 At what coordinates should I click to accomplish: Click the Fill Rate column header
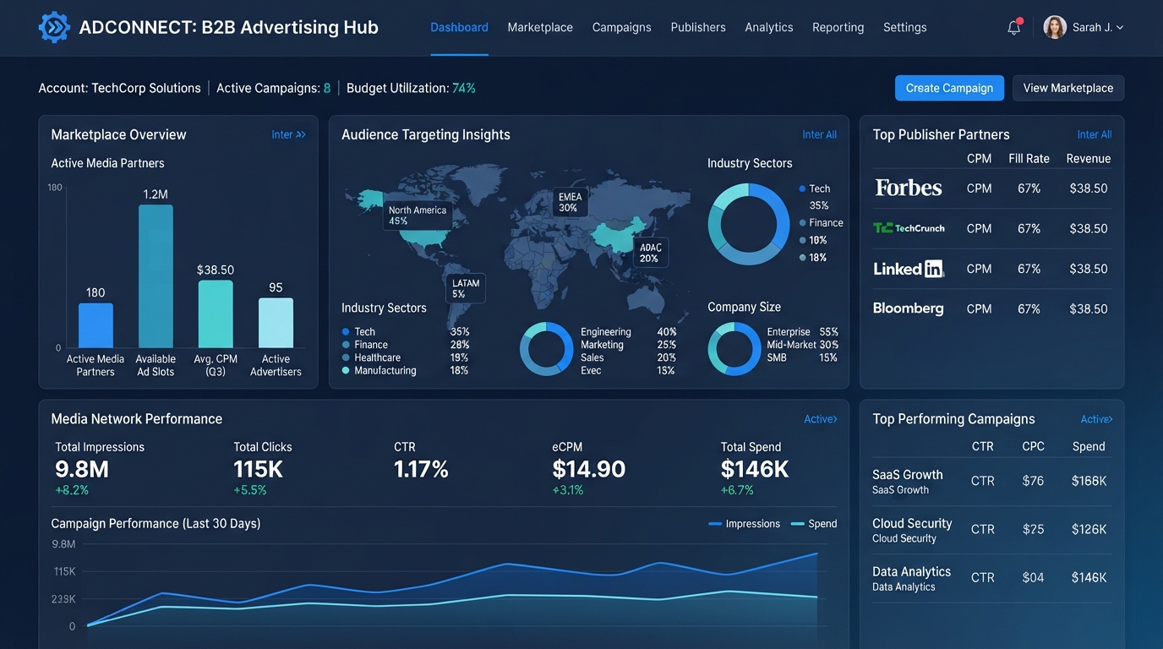point(1029,159)
